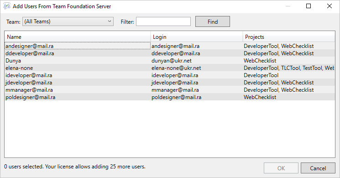Click the DeveloperTool, TLCTool, TestTool projects cell
Screen dimensions: 340x178
point(289,68)
